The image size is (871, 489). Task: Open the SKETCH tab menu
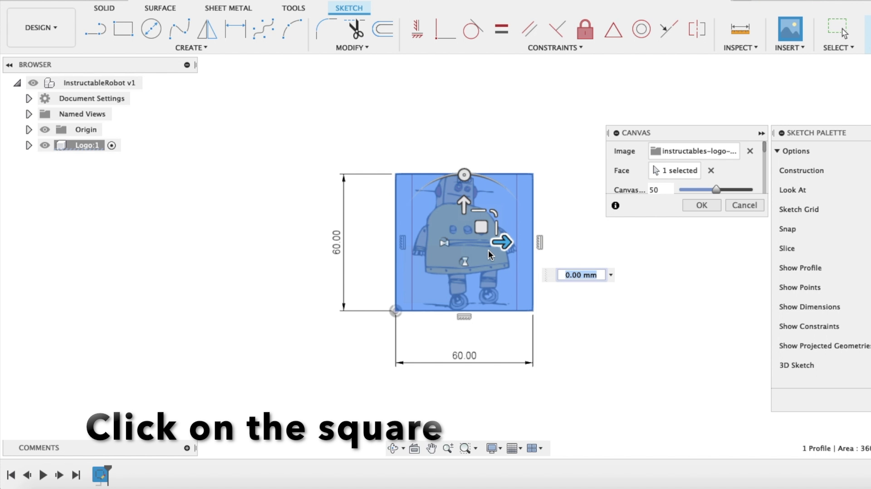click(348, 8)
